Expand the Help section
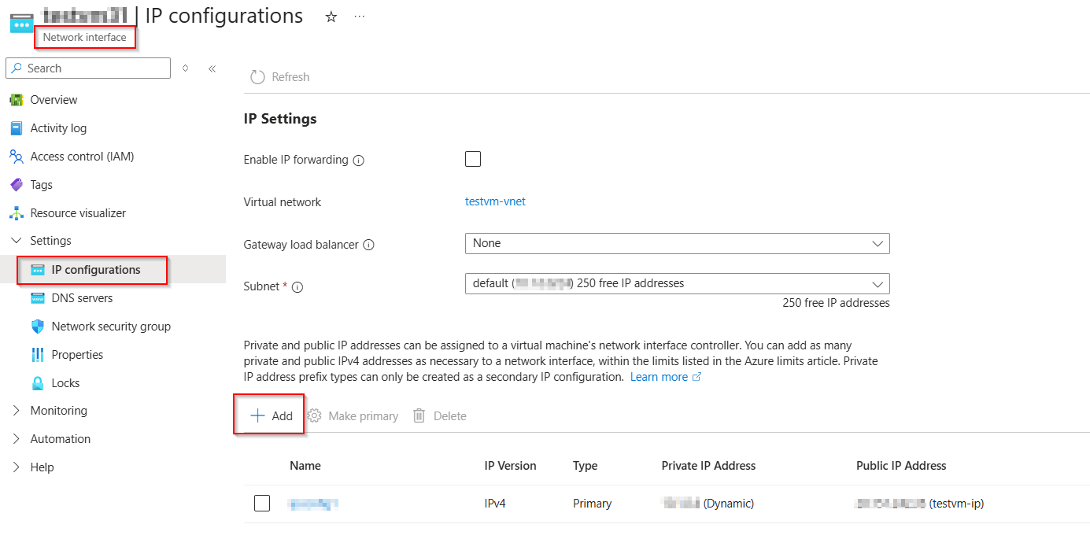 17,467
